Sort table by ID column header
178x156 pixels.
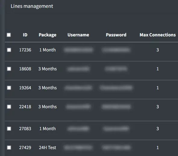click(25, 35)
